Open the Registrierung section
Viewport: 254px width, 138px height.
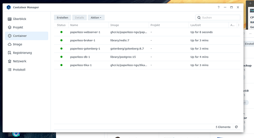click(27, 53)
